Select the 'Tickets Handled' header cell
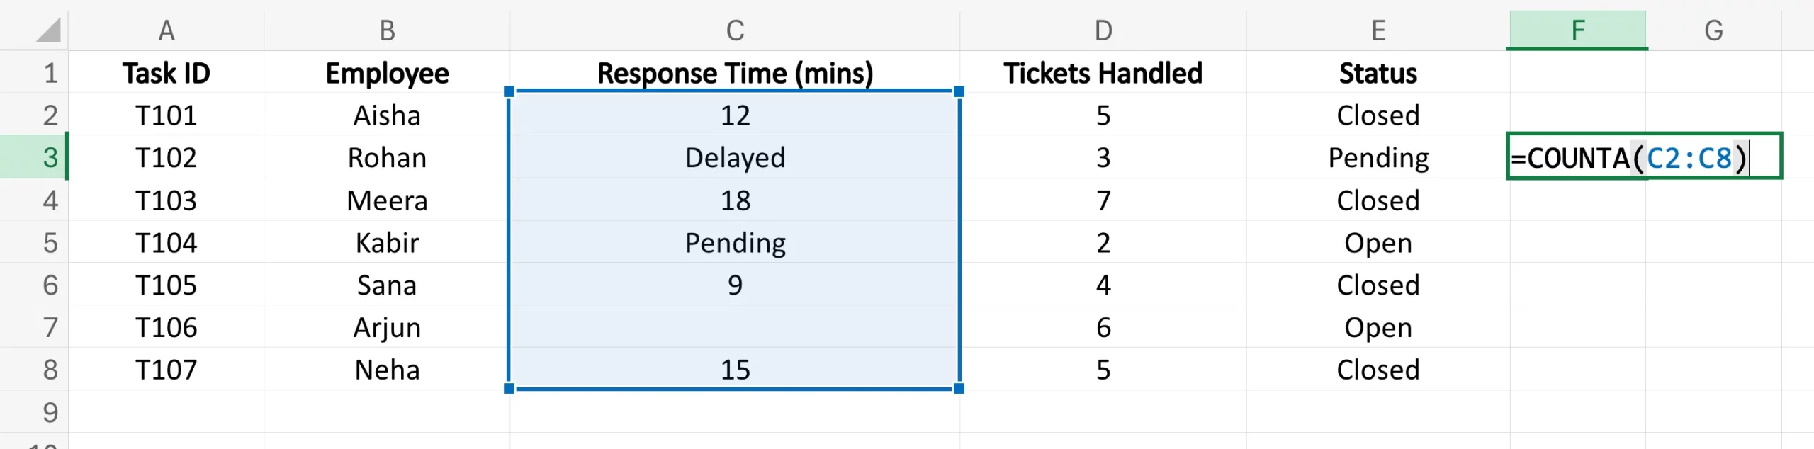The image size is (1814, 449). [x=1103, y=73]
